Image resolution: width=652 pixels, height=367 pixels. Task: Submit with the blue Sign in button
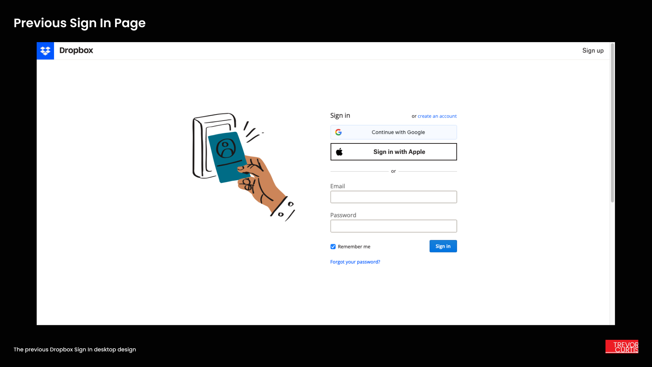tap(443, 246)
